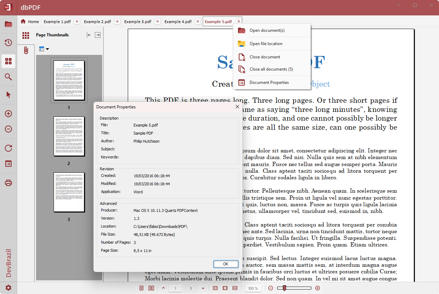Click the thumbnails grid icon in panel header
The width and height of the screenshot is (439, 294).
coord(26,35)
